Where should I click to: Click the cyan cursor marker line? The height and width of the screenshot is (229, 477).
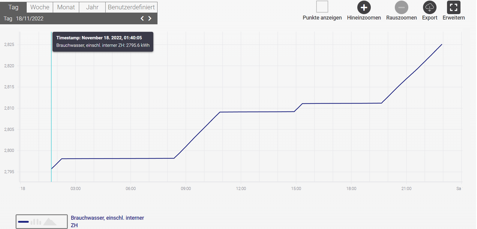coord(51,107)
